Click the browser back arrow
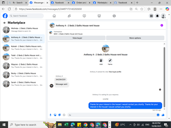The image size is (171, 128). [x=3, y=9]
